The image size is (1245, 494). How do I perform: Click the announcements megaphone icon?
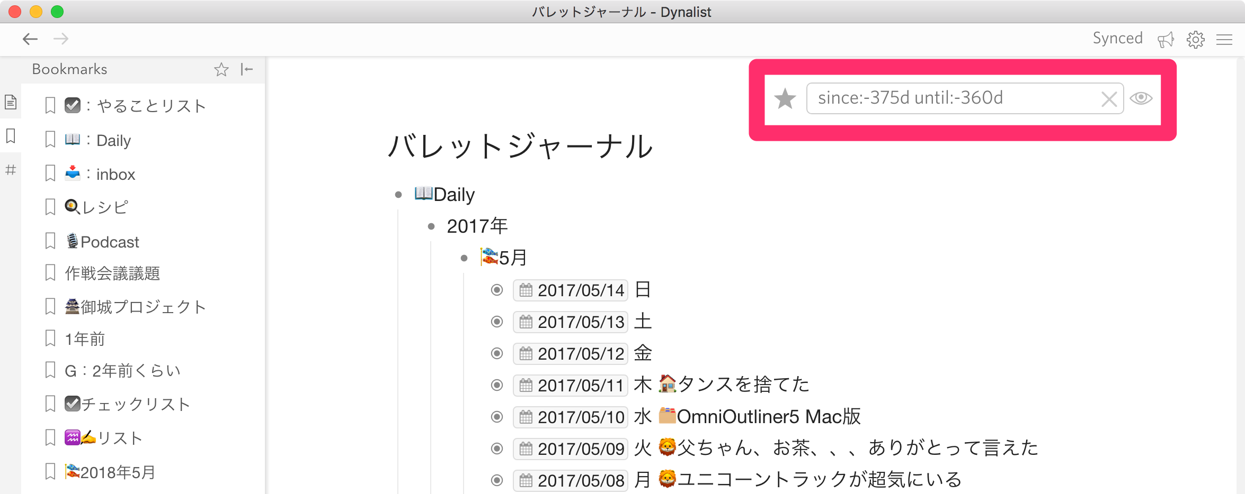[x=1166, y=39]
